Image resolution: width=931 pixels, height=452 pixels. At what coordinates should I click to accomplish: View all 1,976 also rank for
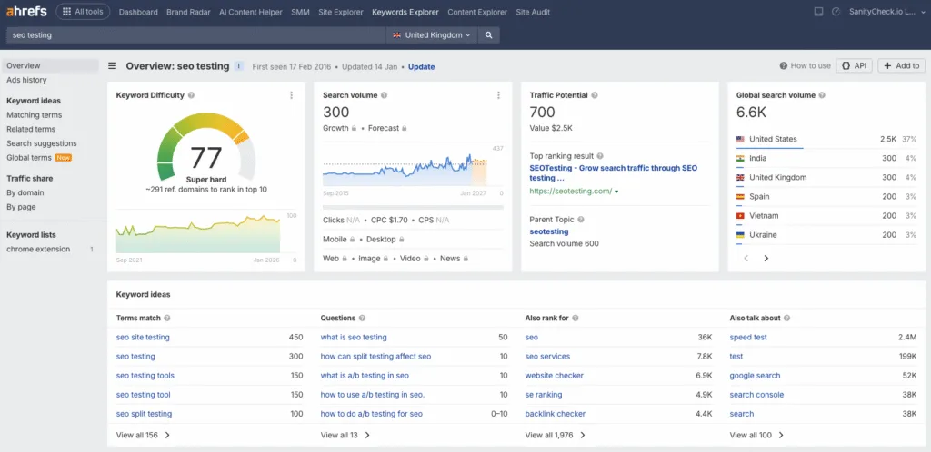[556, 435]
